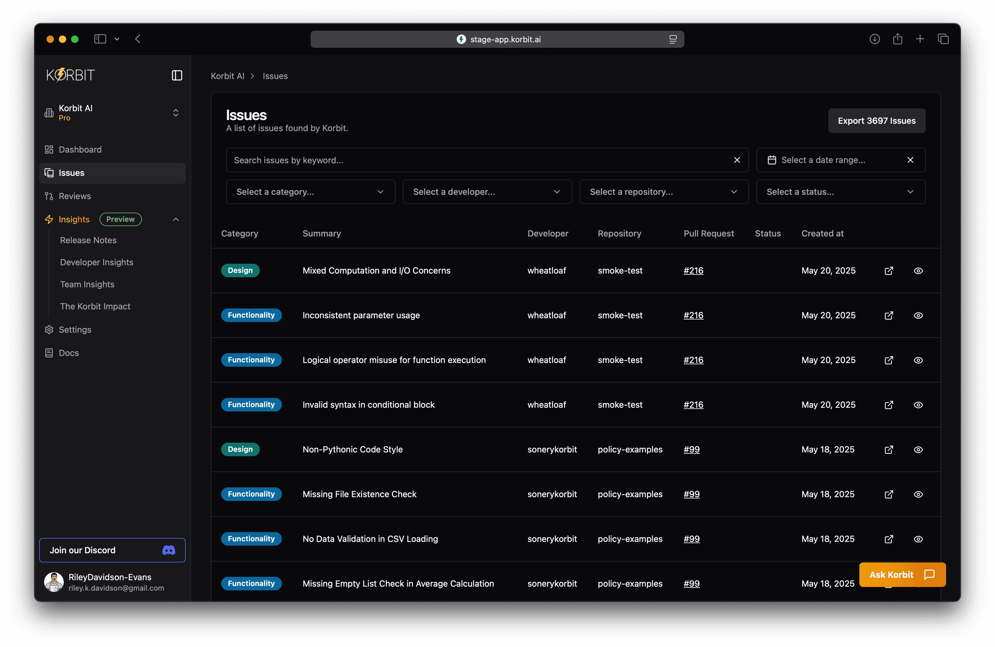Toggle eye icon for No Data Validation issue
The width and height of the screenshot is (995, 647).
click(918, 539)
